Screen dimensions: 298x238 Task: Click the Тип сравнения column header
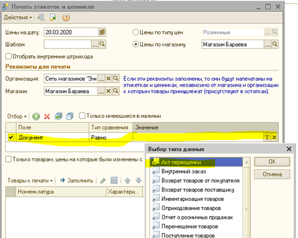[111, 127]
